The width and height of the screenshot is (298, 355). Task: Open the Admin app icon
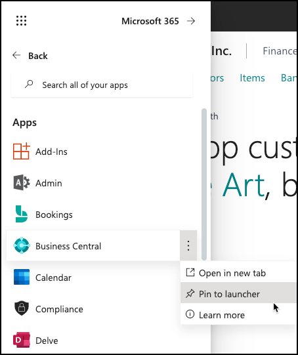(21, 182)
